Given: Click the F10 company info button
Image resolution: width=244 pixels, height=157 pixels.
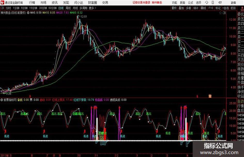Looking at the screenshot, I should point(211,8).
